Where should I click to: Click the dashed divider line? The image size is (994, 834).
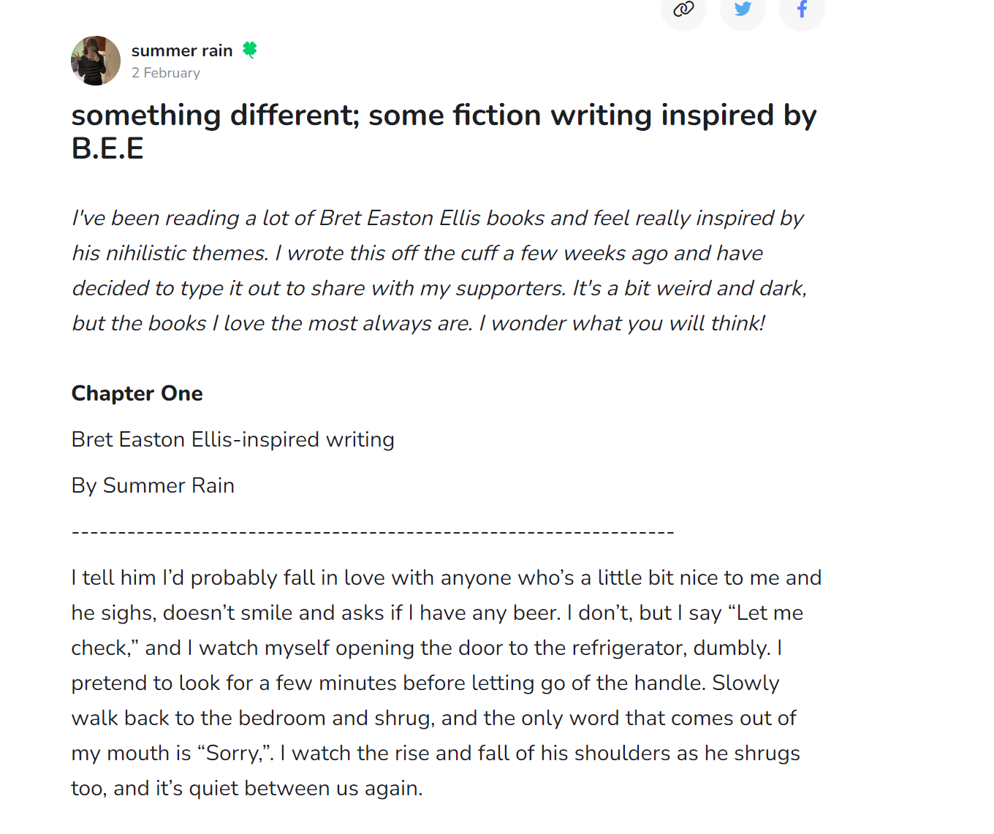click(x=373, y=532)
